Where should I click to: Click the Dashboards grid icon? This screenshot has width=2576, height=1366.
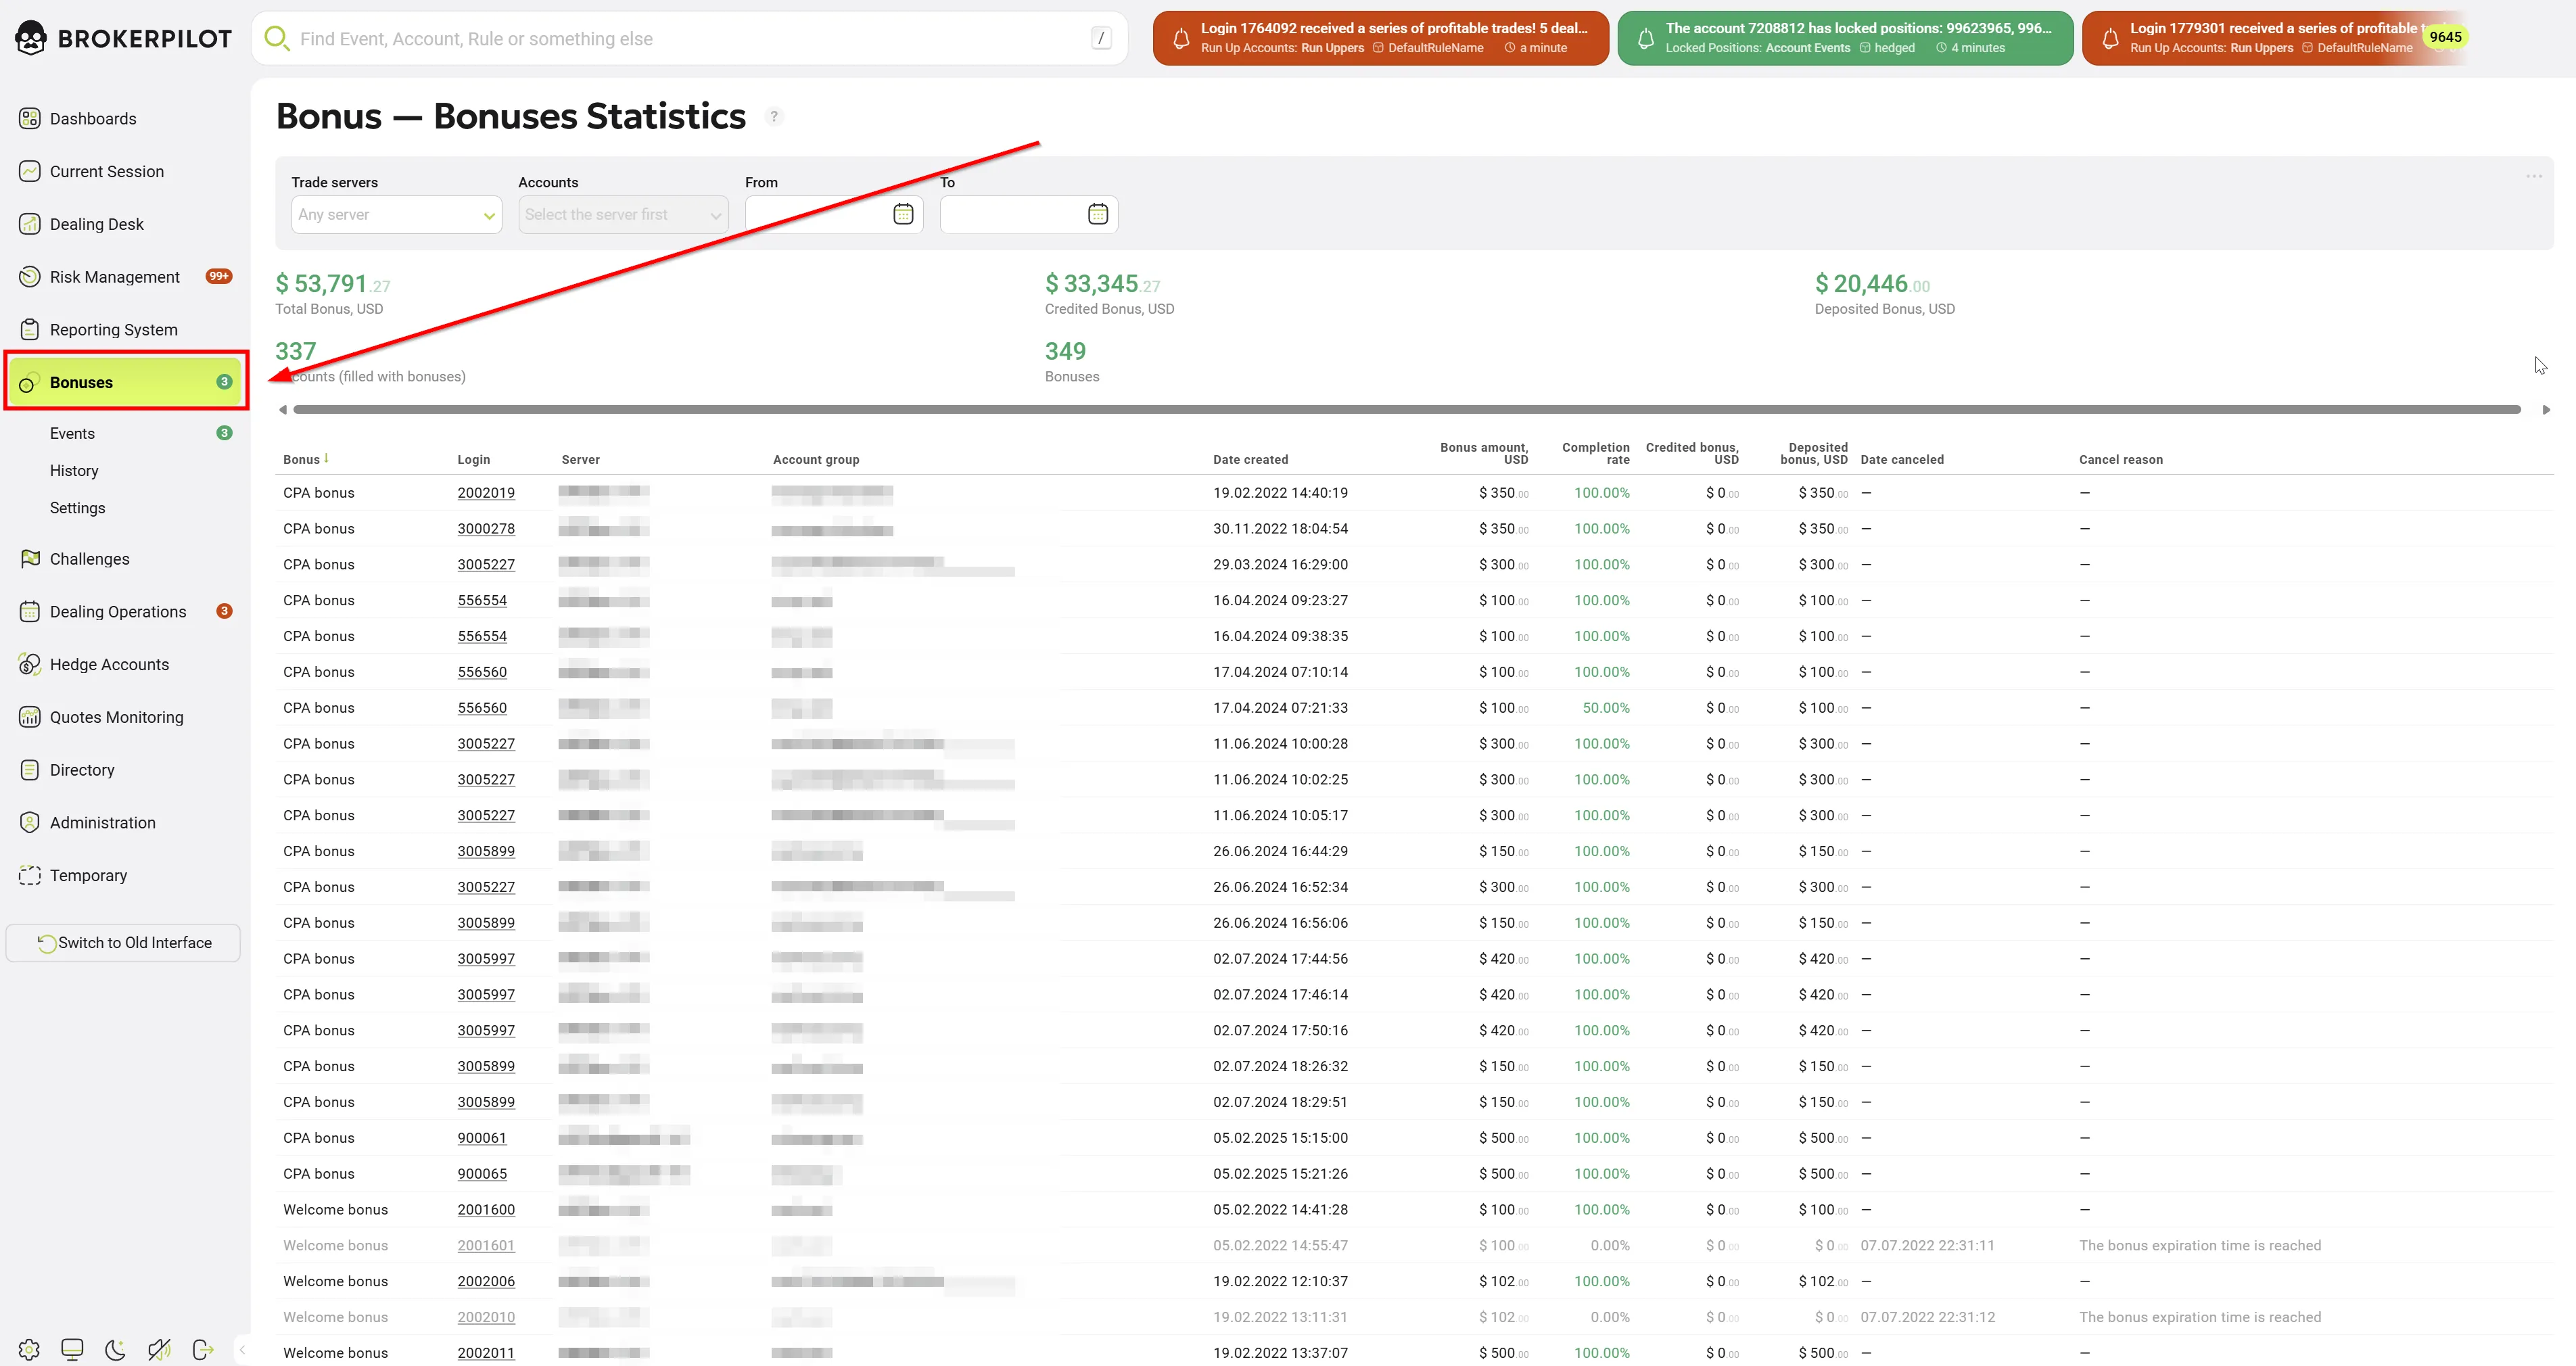[x=30, y=119]
